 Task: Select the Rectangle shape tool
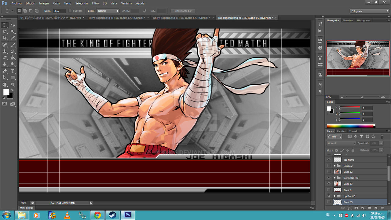pyautogui.click(x=13, y=78)
